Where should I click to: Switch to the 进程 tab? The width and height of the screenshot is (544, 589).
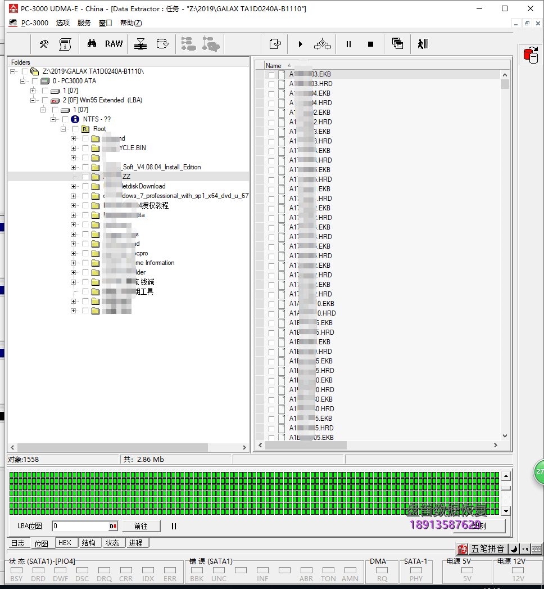tap(136, 543)
